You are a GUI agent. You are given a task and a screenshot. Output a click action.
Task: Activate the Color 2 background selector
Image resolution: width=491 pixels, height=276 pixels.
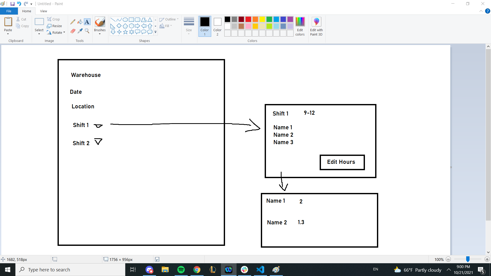[x=217, y=26]
